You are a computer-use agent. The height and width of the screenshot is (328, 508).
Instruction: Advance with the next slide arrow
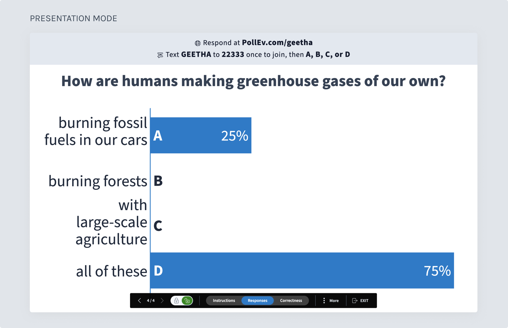162,300
